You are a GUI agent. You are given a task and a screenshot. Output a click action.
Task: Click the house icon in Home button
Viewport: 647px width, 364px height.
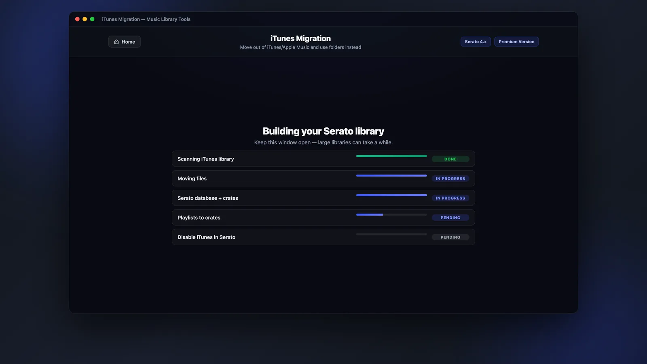[116, 42]
